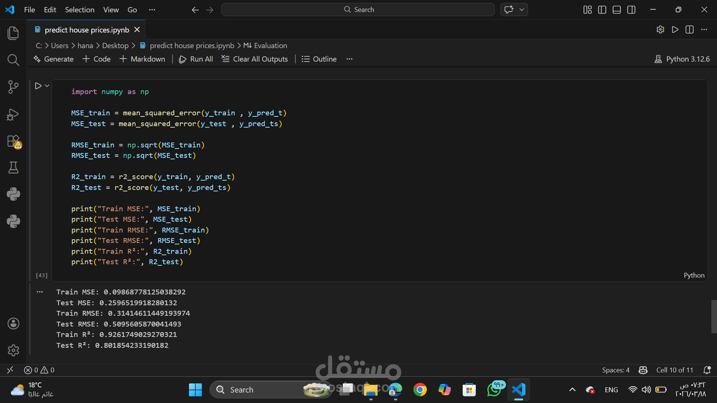717x403 pixels.
Task: Select the predict house prices.ipynb tab
Action: coord(87,30)
